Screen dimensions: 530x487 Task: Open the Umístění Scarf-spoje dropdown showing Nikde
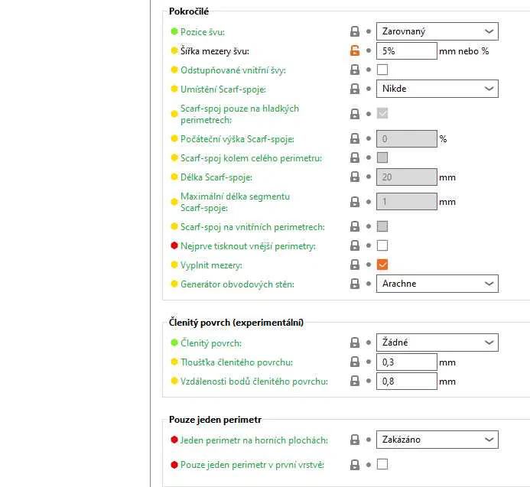(x=437, y=89)
